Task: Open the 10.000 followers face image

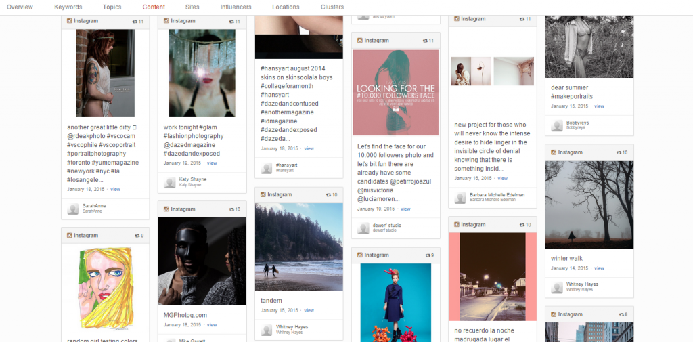Action: (x=396, y=92)
